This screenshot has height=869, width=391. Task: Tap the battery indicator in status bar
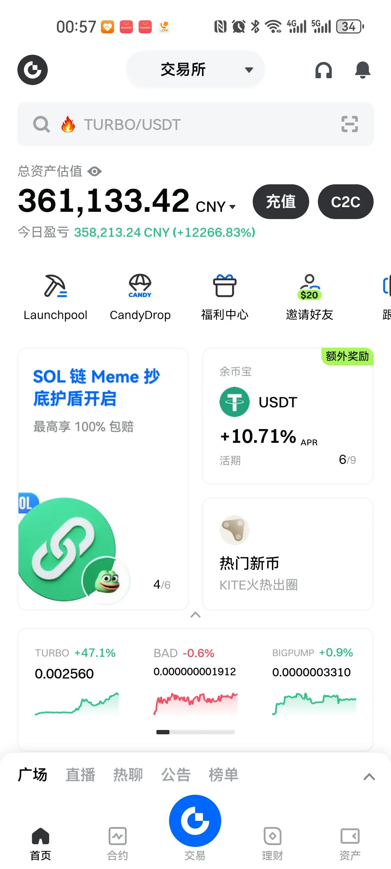tap(350, 26)
